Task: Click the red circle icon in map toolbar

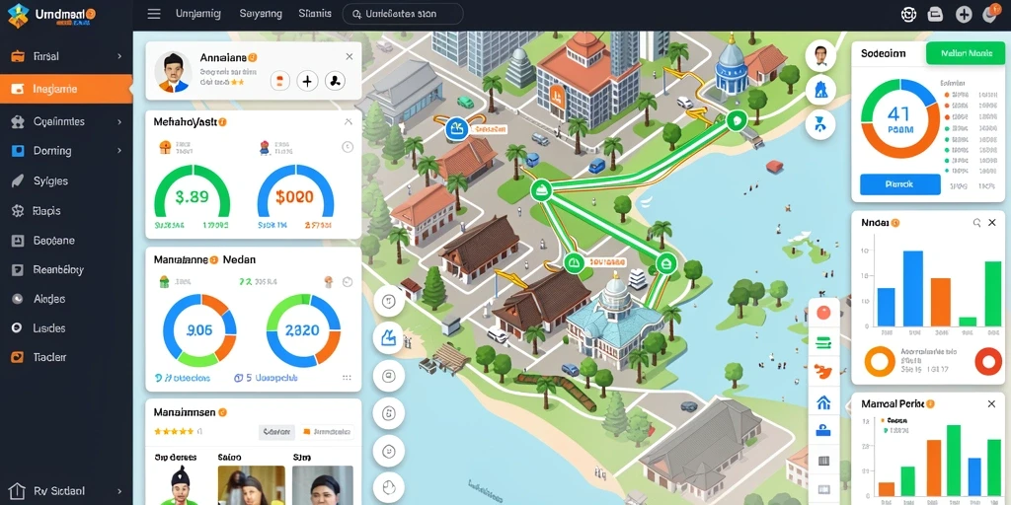Action: 823,314
